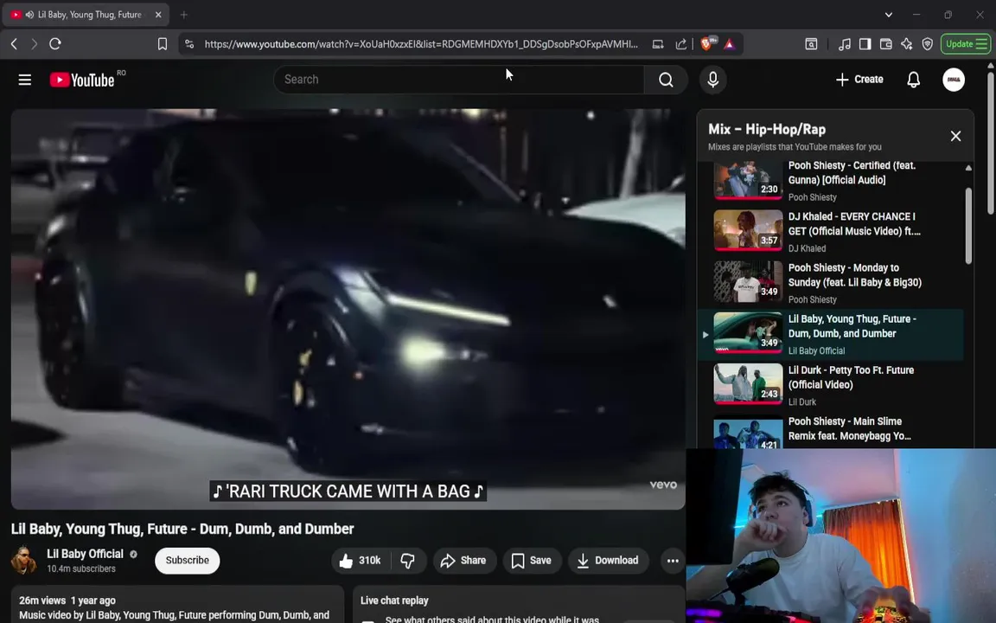Open Brave Rewards triangle icon
Image resolution: width=996 pixels, height=623 pixels.
(729, 44)
